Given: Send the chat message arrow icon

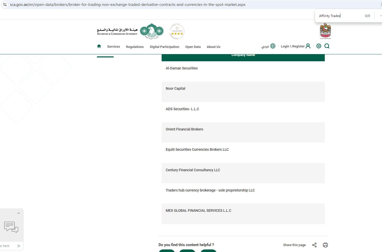Looking at the screenshot, I should coord(19,246).
